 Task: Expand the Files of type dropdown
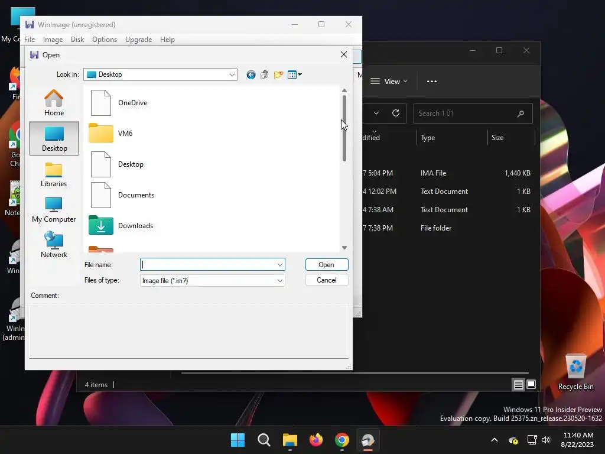(x=279, y=281)
